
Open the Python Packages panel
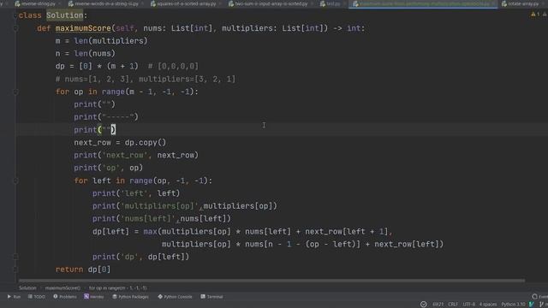(130, 297)
